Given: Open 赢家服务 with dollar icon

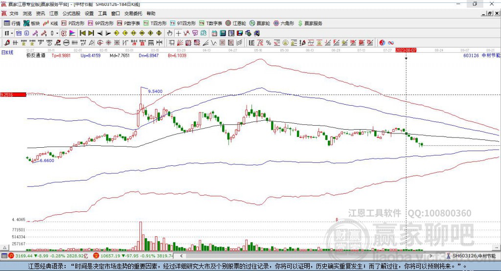Looking at the screenshot, I should pos(310,23).
